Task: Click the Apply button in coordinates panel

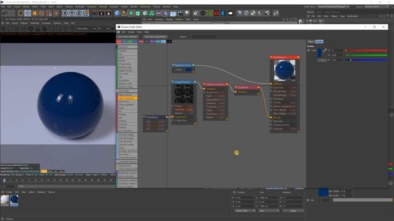Action: [x=293, y=211]
